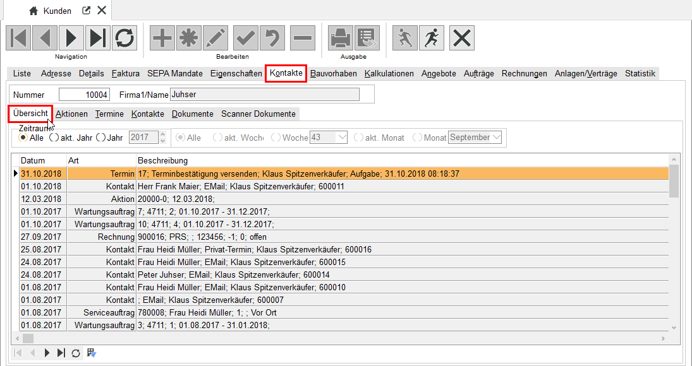Add new record with plus icon

point(162,38)
